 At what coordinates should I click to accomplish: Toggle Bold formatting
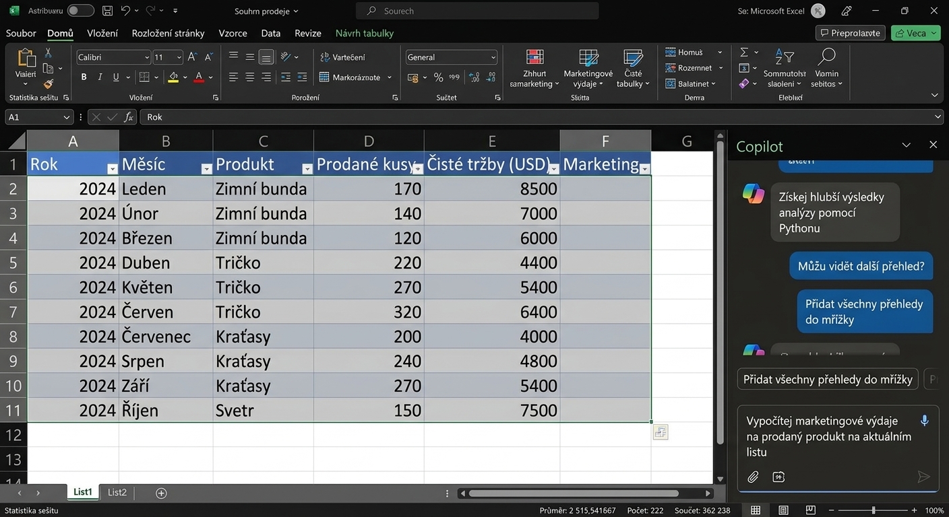pyautogui.click(x=84, y=77)
